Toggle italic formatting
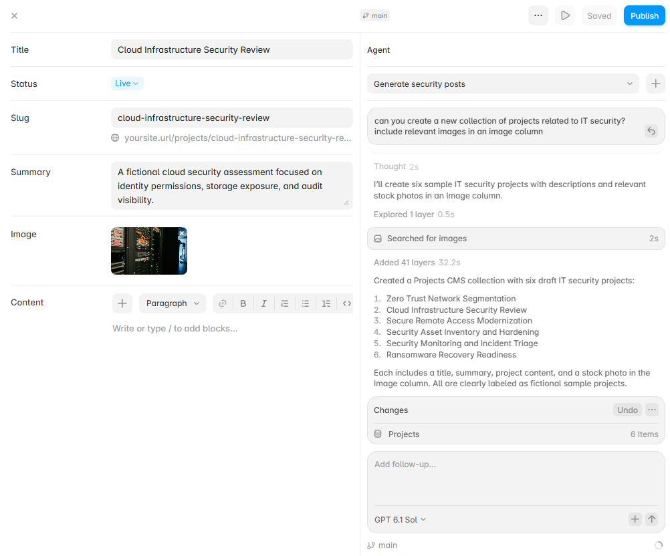This screenshot has height=556, width=670. coord(263,303)
